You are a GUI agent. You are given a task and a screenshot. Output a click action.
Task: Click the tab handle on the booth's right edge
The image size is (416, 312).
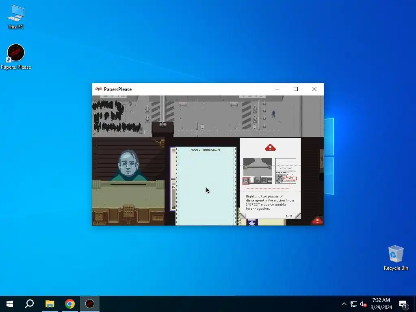(x=322, y=159)
